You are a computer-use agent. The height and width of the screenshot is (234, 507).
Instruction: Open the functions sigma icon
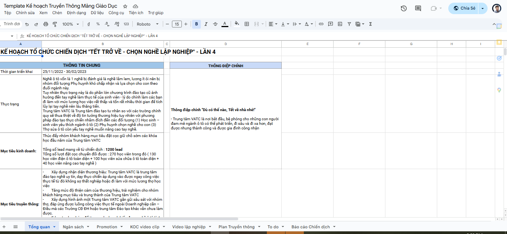pos(370,24)
